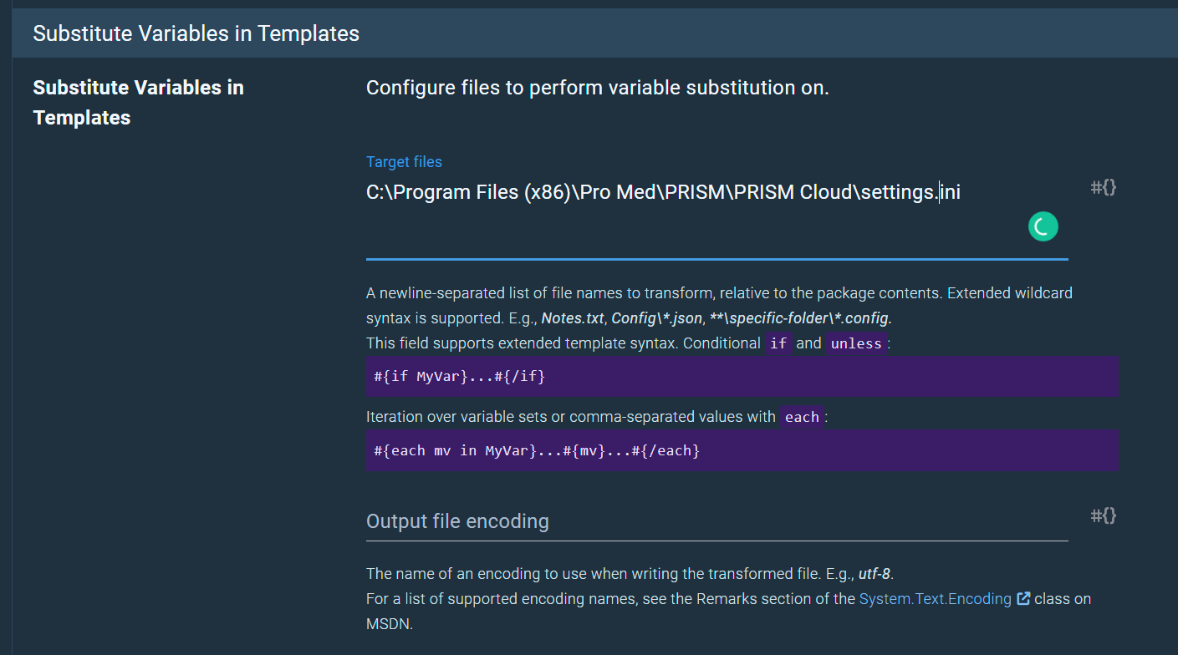
Task: Click the inline 'if' code tag
Action: click(778, 343)
